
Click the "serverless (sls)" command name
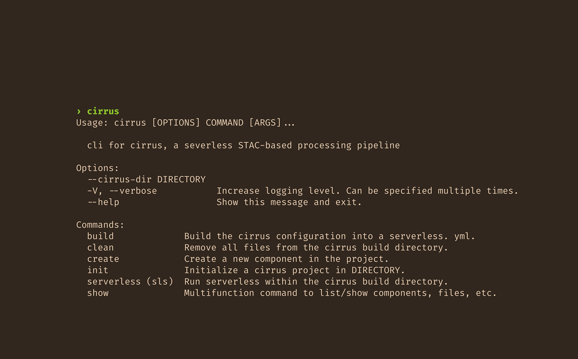coord(130,282)
